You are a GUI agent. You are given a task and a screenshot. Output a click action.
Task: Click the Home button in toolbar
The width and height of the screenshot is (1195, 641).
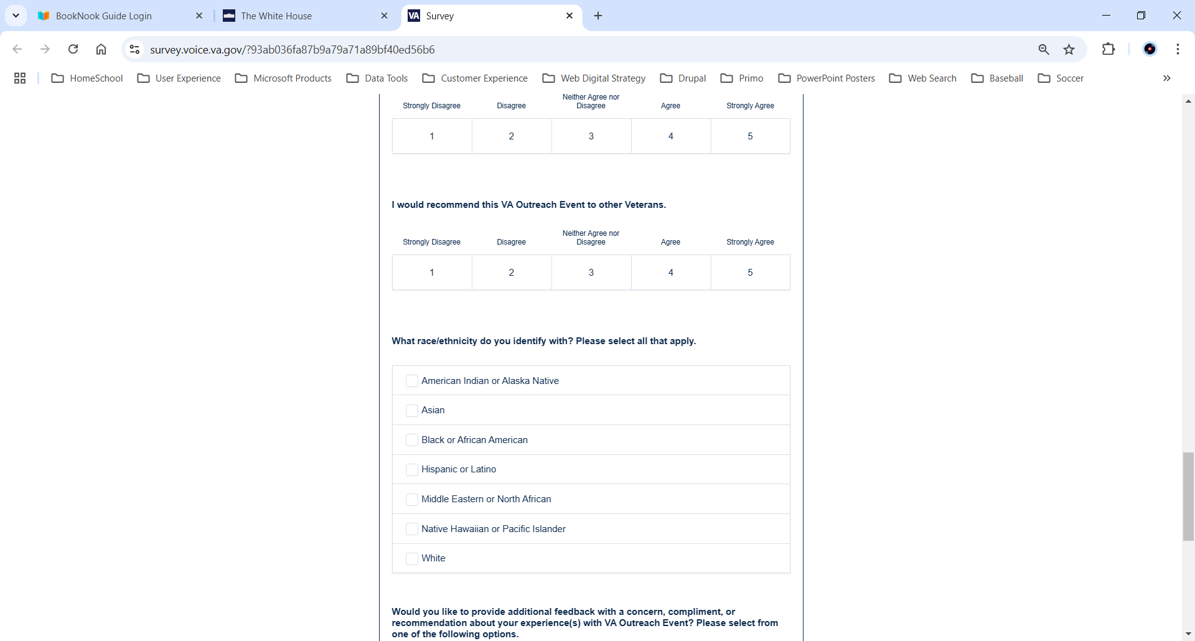(101, 49)
